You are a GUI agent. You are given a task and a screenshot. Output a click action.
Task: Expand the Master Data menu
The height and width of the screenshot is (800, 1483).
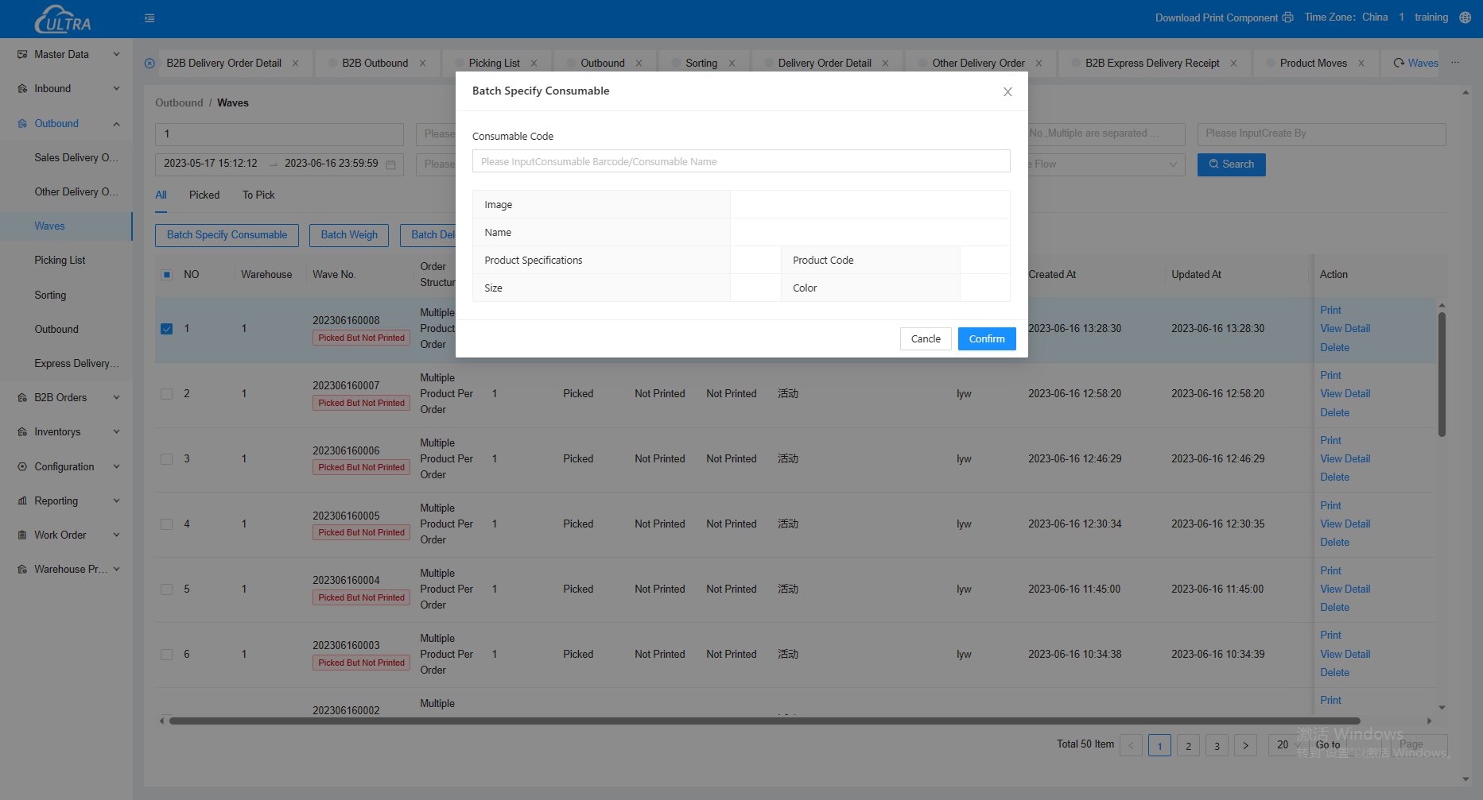116,55
